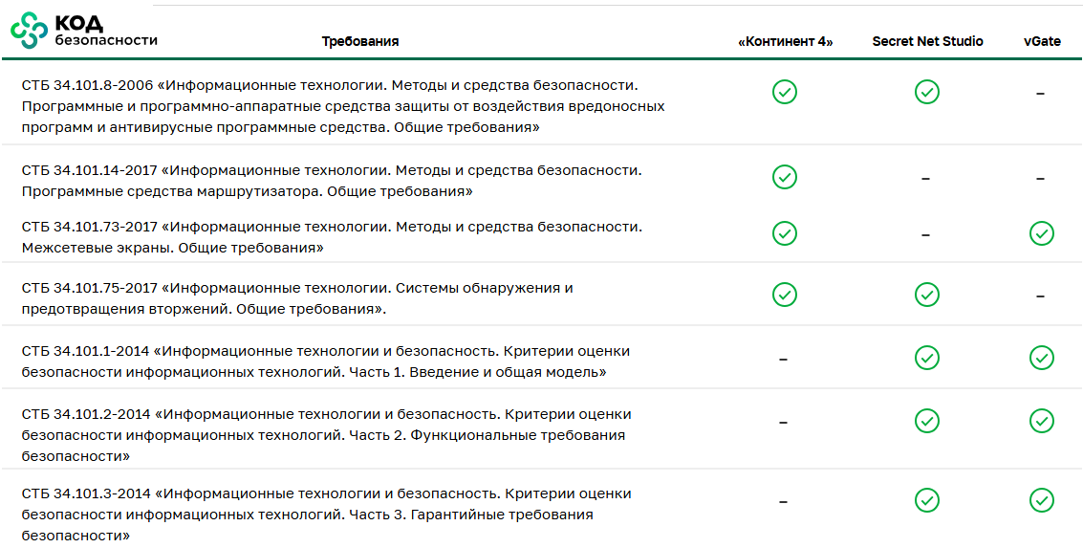Open the СТБ 34.101.8-2006 requirement text
The height and width of the screenshot is (548, 1083).
pos(342,106)
